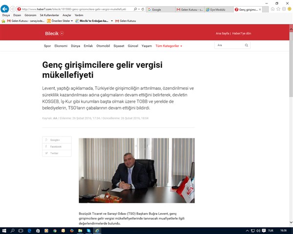The image size is (293, 234).
Task: Open the Chrome icon on the taskbar
Action: [x=55, y=231]
